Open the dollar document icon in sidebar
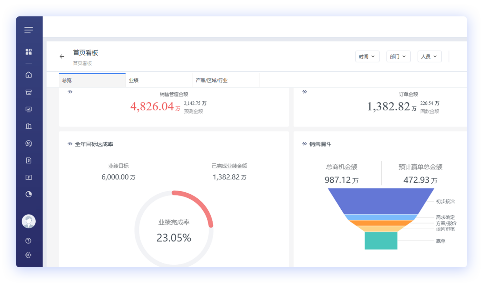This screenshot has height=283, width=483. click(29, 160)
